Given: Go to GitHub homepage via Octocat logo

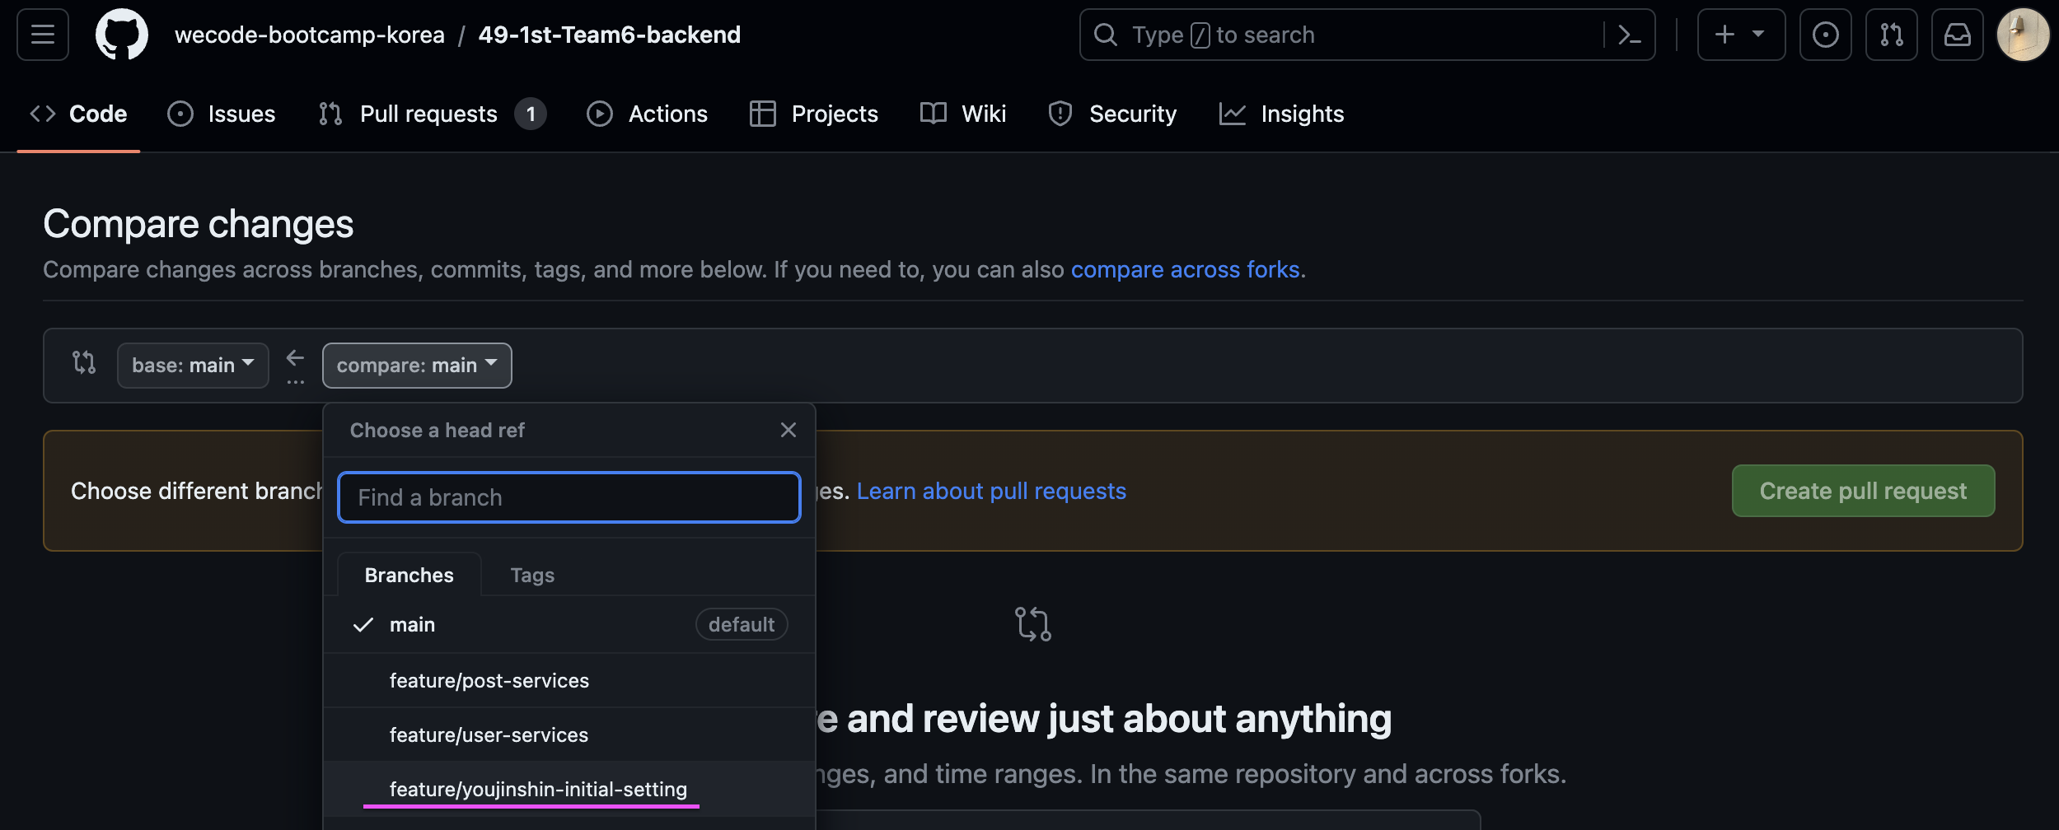Looking at the screenshot, I should click(x=122, y=35).
